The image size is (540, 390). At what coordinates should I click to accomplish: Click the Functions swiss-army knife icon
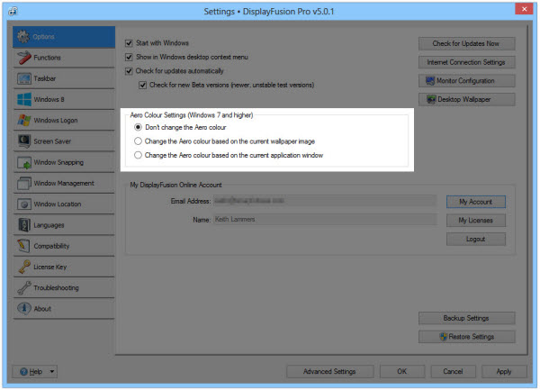click(x=24, y=58)
